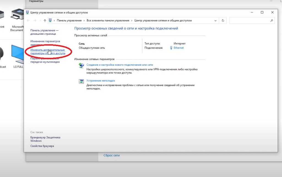Image resolution: width=282 pixels, height=177 pixels.
Task: Click the Forward navigation arrow
Action: pyautogui.click(x=35, y=21)
